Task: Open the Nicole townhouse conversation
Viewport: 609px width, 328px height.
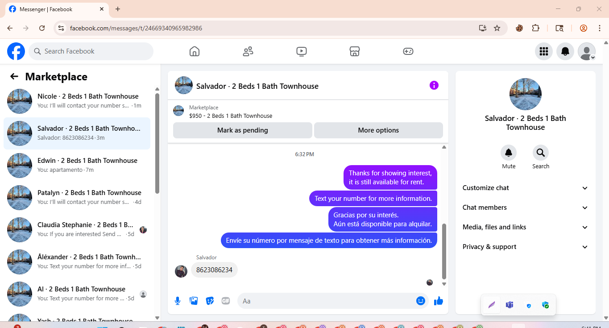Action: [x=77, y=101]
